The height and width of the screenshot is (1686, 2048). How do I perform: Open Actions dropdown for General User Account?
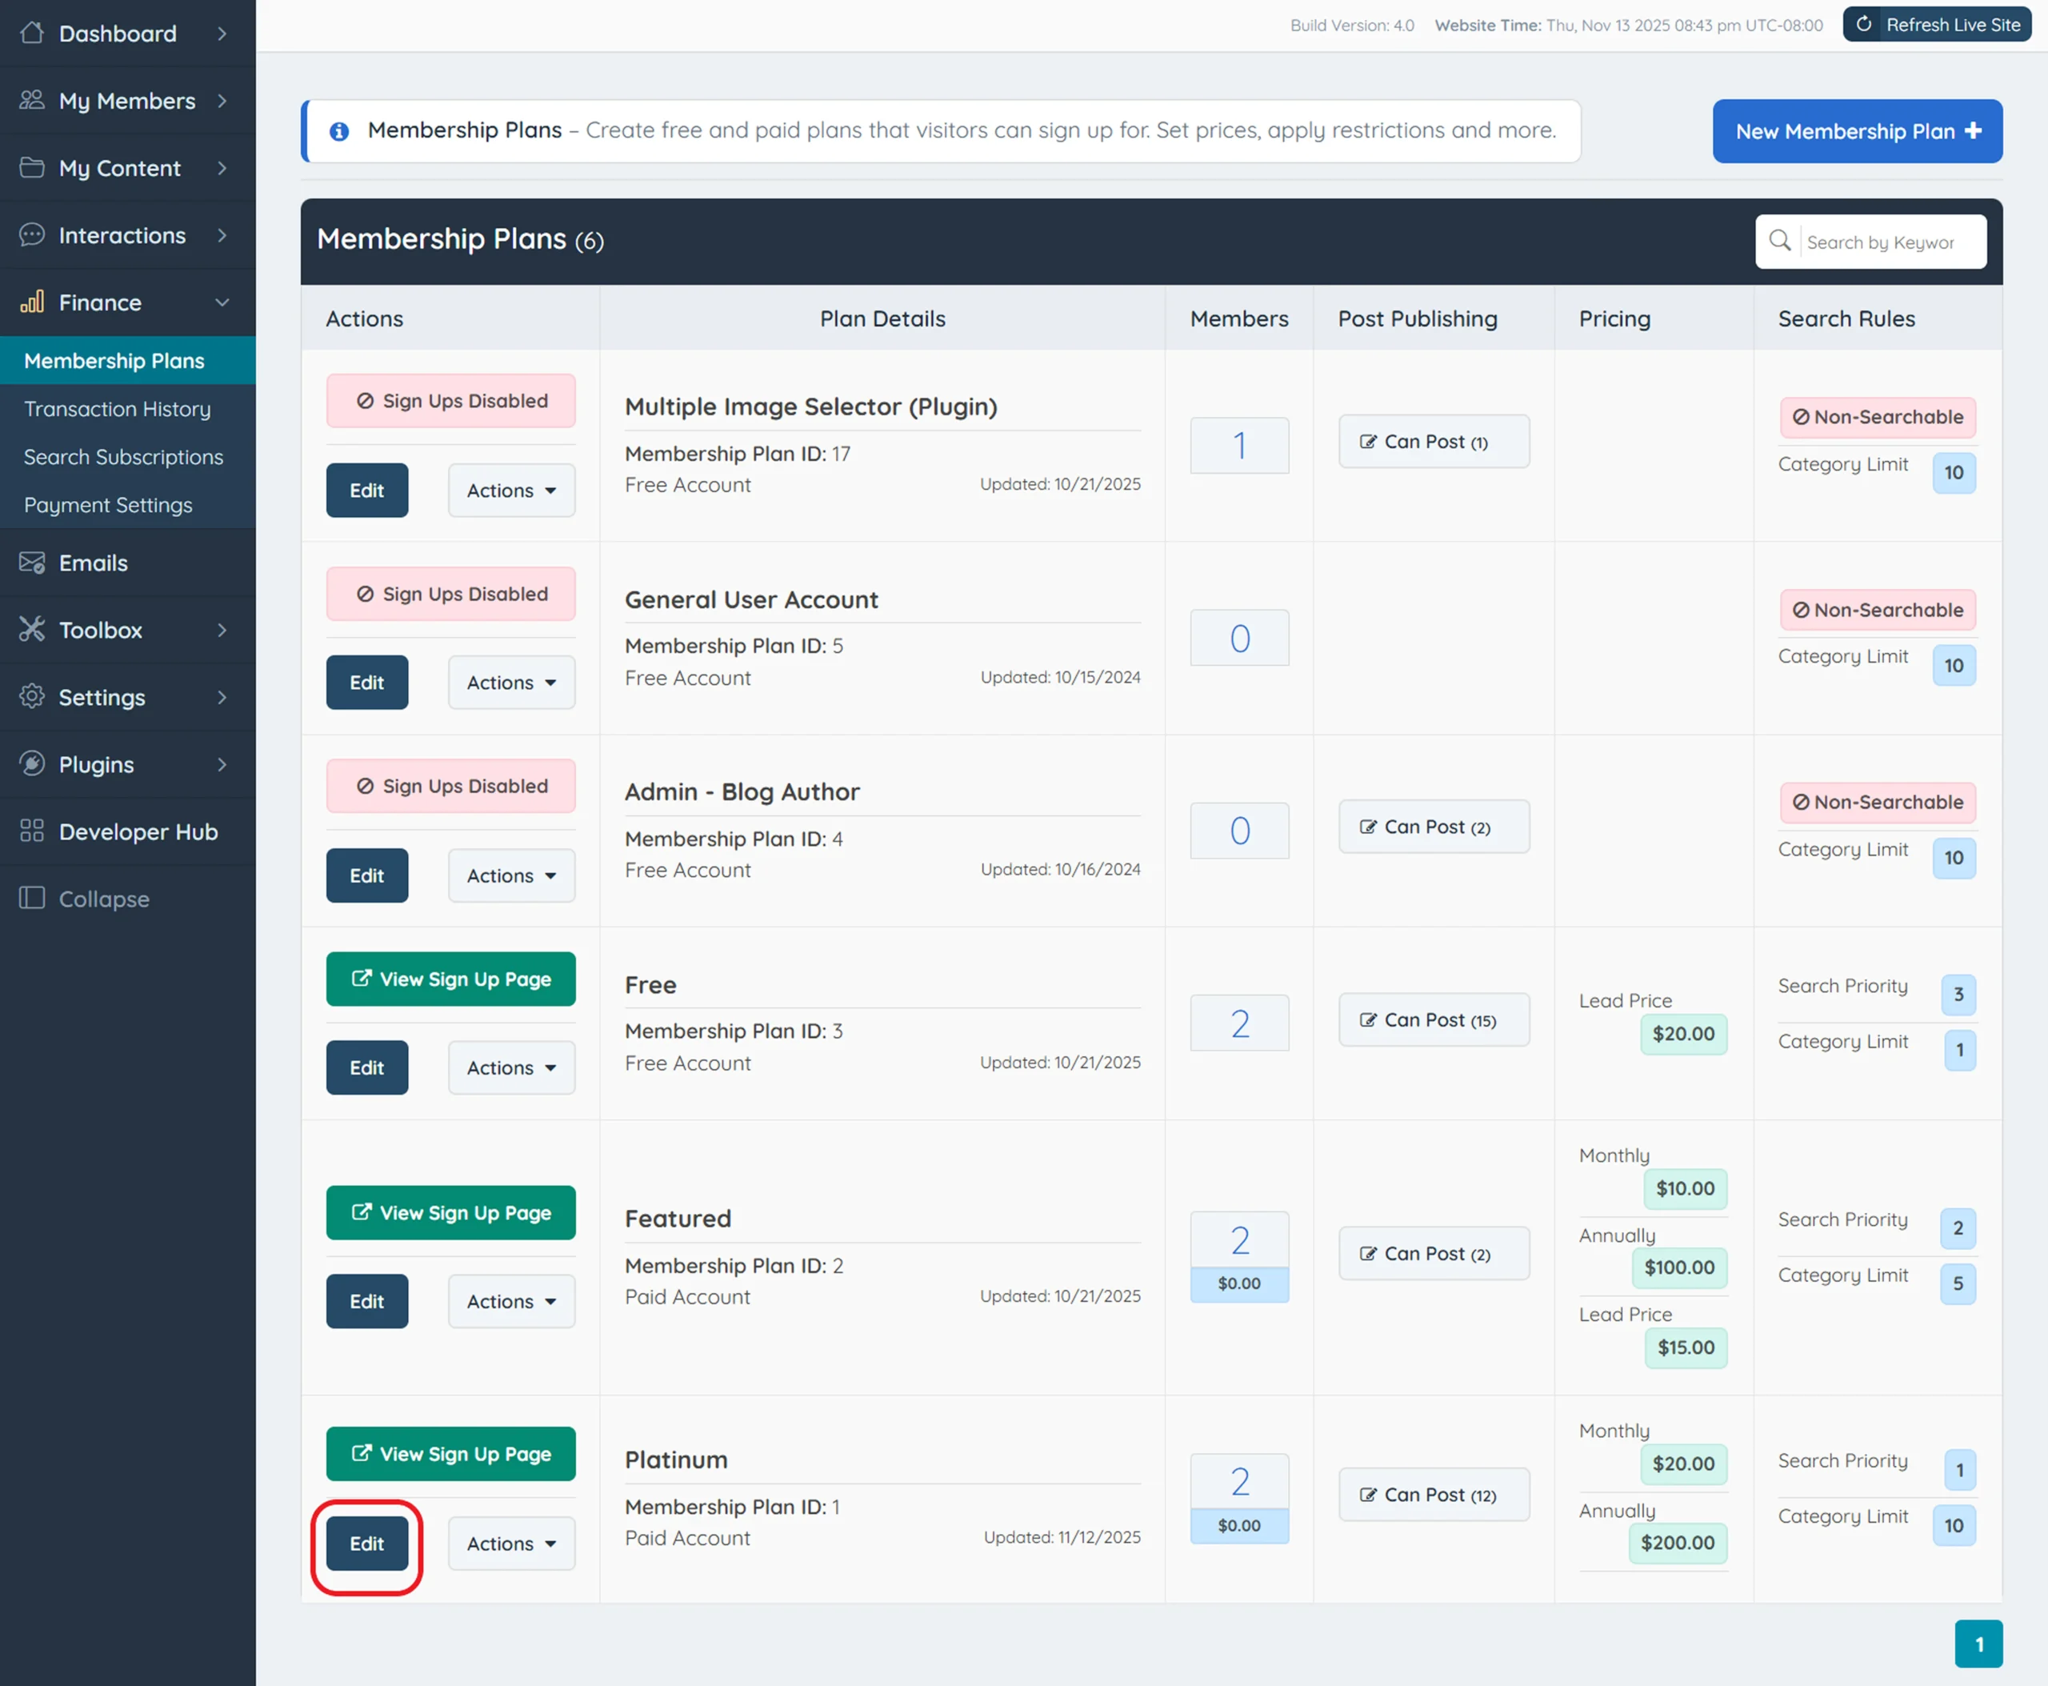point(510,683)
